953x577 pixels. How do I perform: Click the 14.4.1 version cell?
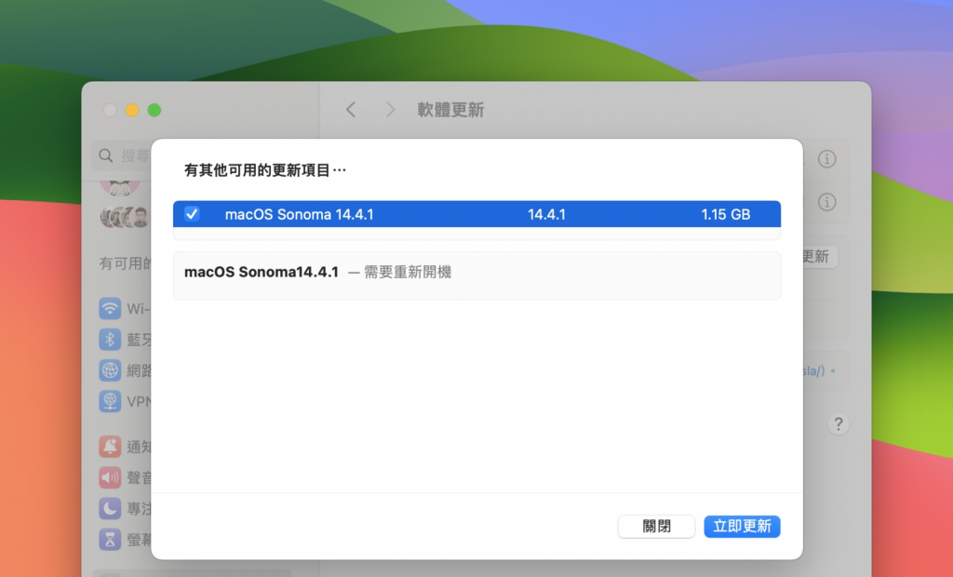click(x=546, y=215)
